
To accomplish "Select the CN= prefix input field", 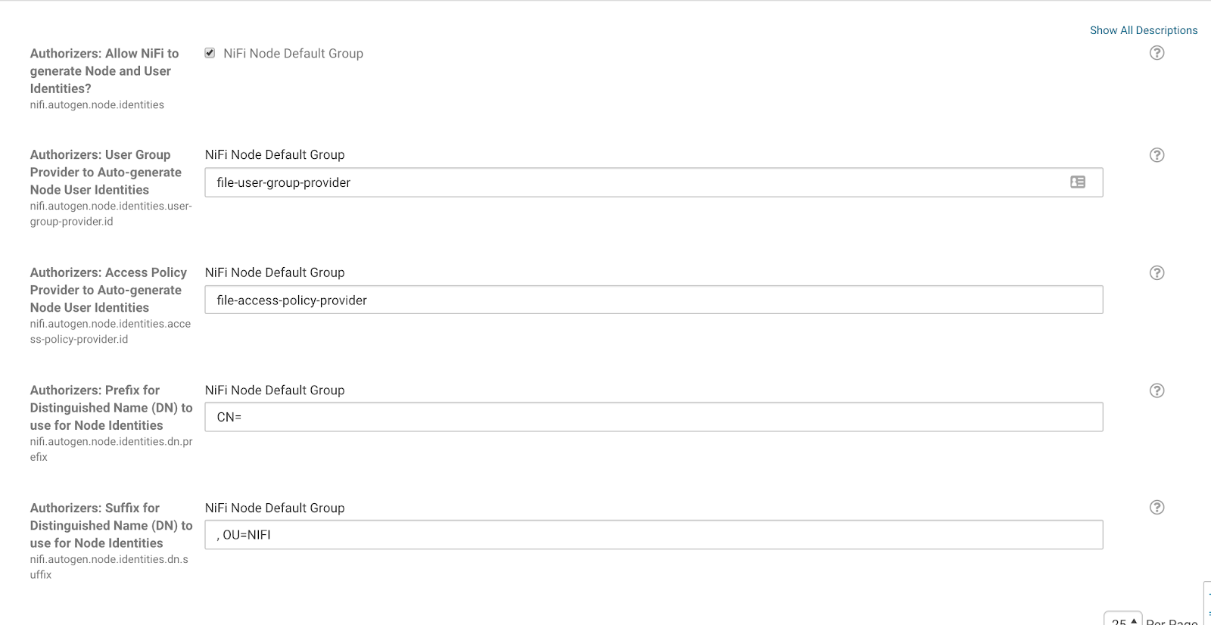I will point(653,417).
